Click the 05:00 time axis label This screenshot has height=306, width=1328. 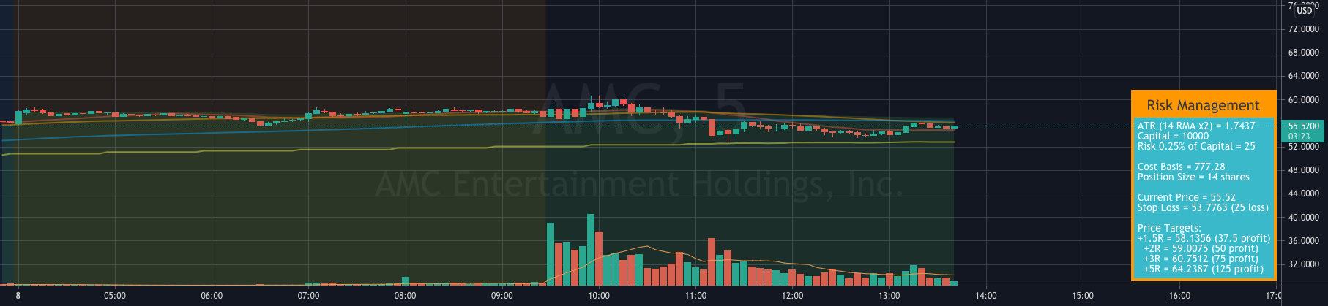pos(115,296)
